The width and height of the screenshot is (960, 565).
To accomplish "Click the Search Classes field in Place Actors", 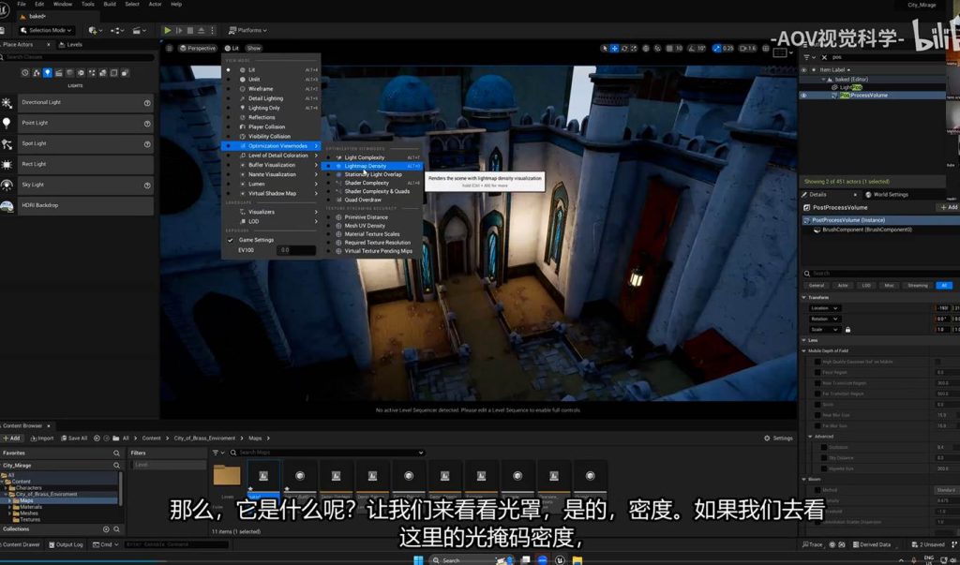I will coord(80,57).
